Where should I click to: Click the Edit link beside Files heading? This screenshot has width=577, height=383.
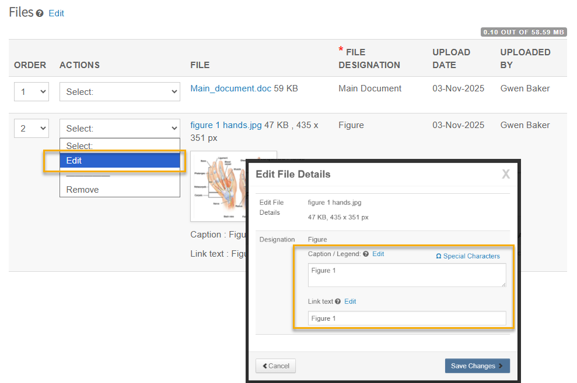tap(57, 13)
